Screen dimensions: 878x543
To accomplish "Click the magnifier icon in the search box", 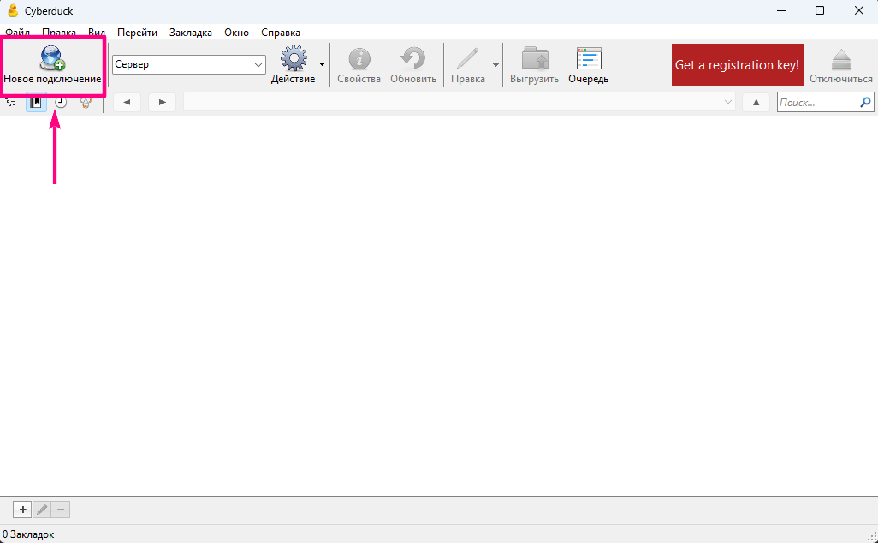I will [865, 103].
